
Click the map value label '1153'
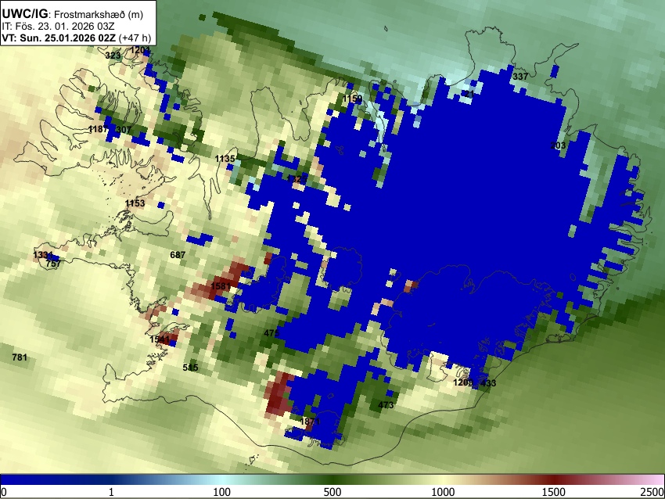135,203
